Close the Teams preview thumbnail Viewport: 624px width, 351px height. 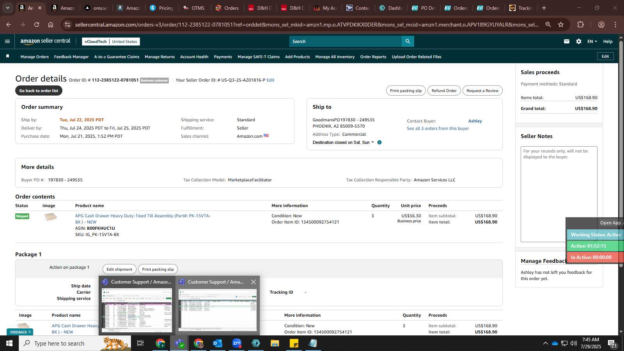[x=253, y=282]
